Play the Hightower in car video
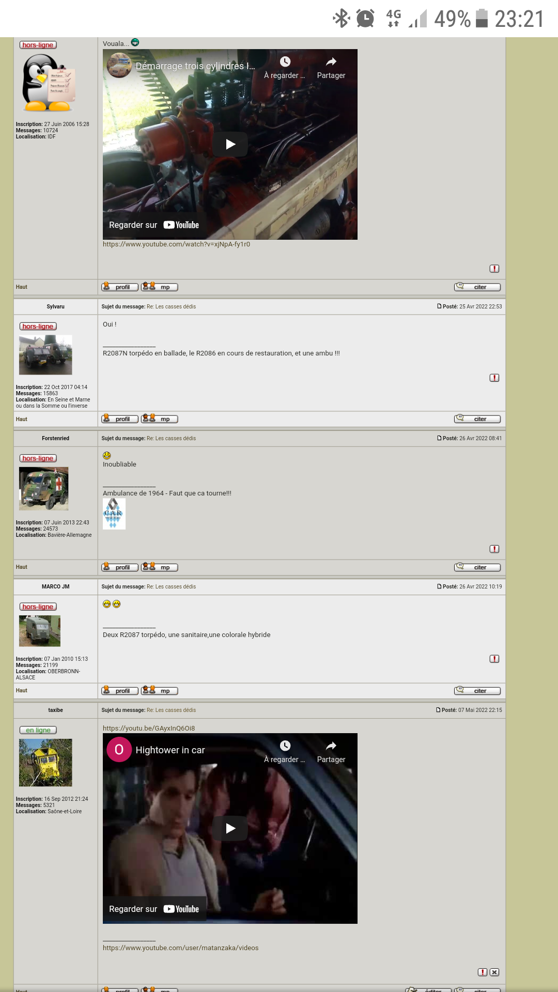The width and height of the screenshot is (558, 992). coord(230,828)
